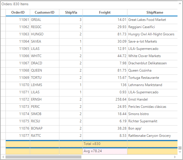The width and height of the screenshot is (183, 160).
Task: Grab the vertical scrollbar thumb
Action: click(x=180, y=148)
